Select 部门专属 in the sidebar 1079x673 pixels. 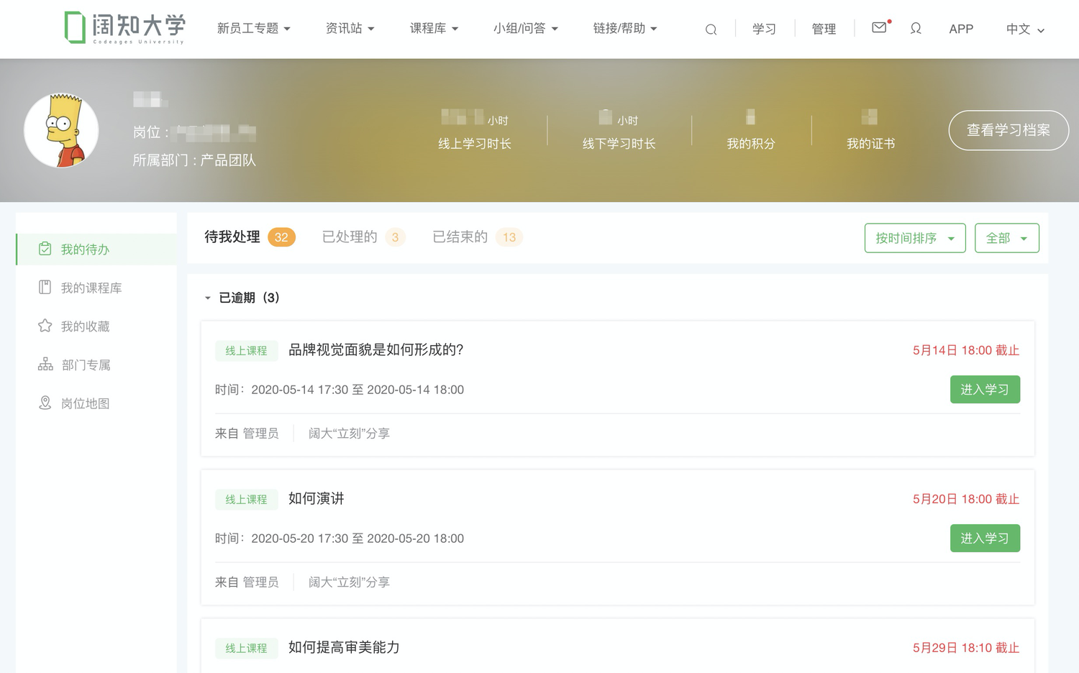(96, 365)
